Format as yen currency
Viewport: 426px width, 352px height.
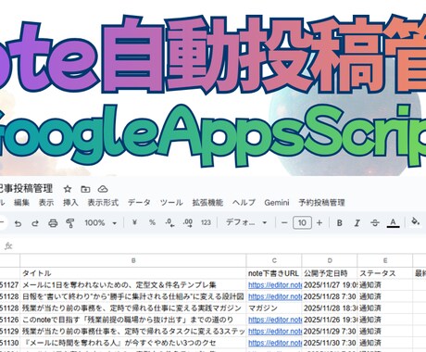134,222
